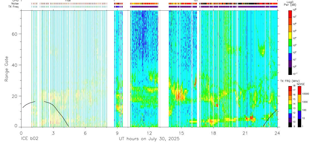Pick the yellow segment of TX FRQ colorbar

coord(290,102)
